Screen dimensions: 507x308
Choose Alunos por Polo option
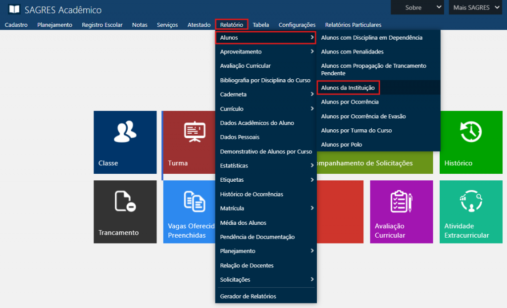(342, 145)
